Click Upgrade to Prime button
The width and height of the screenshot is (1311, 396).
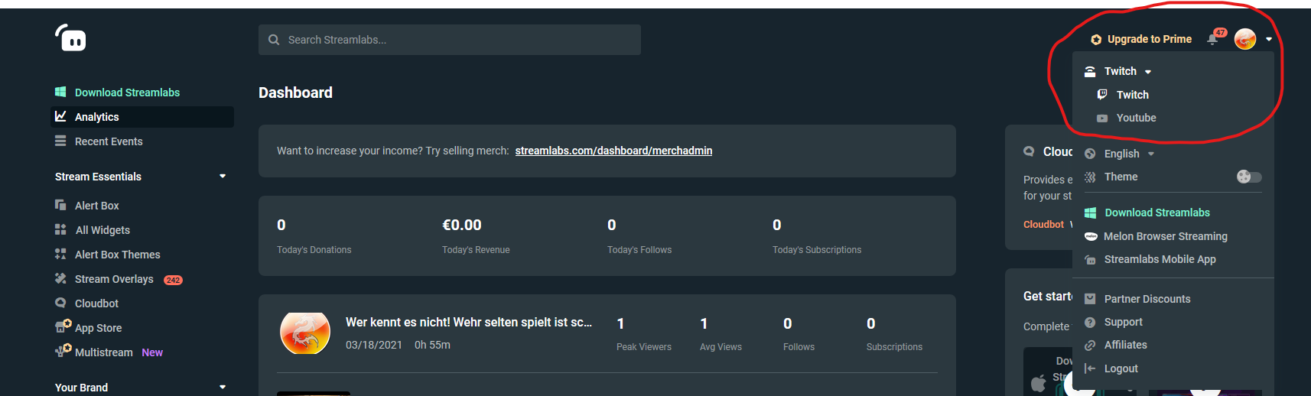coord(1141,39)
